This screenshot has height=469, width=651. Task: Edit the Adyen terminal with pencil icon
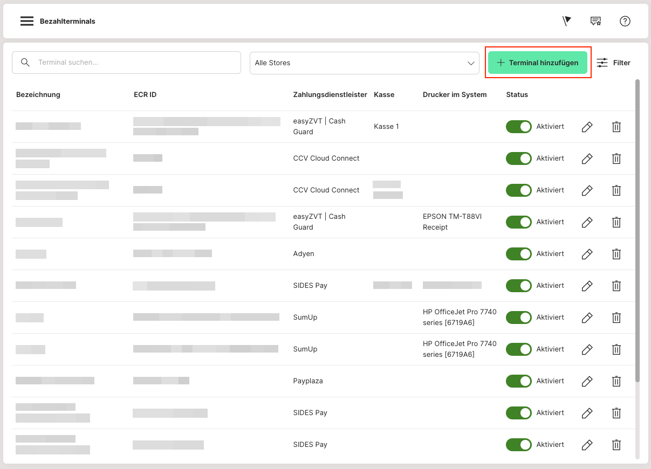587,254
